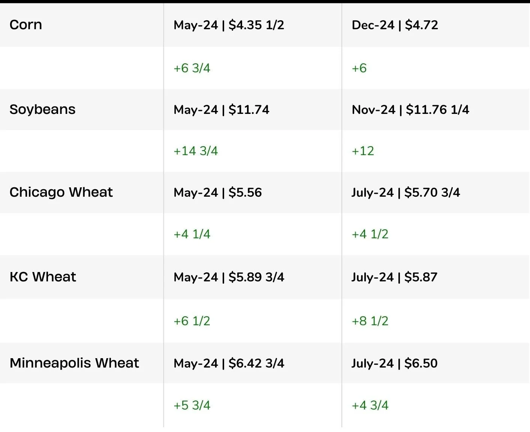Screen dimensions: 530x432
Task: Click KC Wheat May-24 $5.89 3/4 price
Action: point(229,277)
